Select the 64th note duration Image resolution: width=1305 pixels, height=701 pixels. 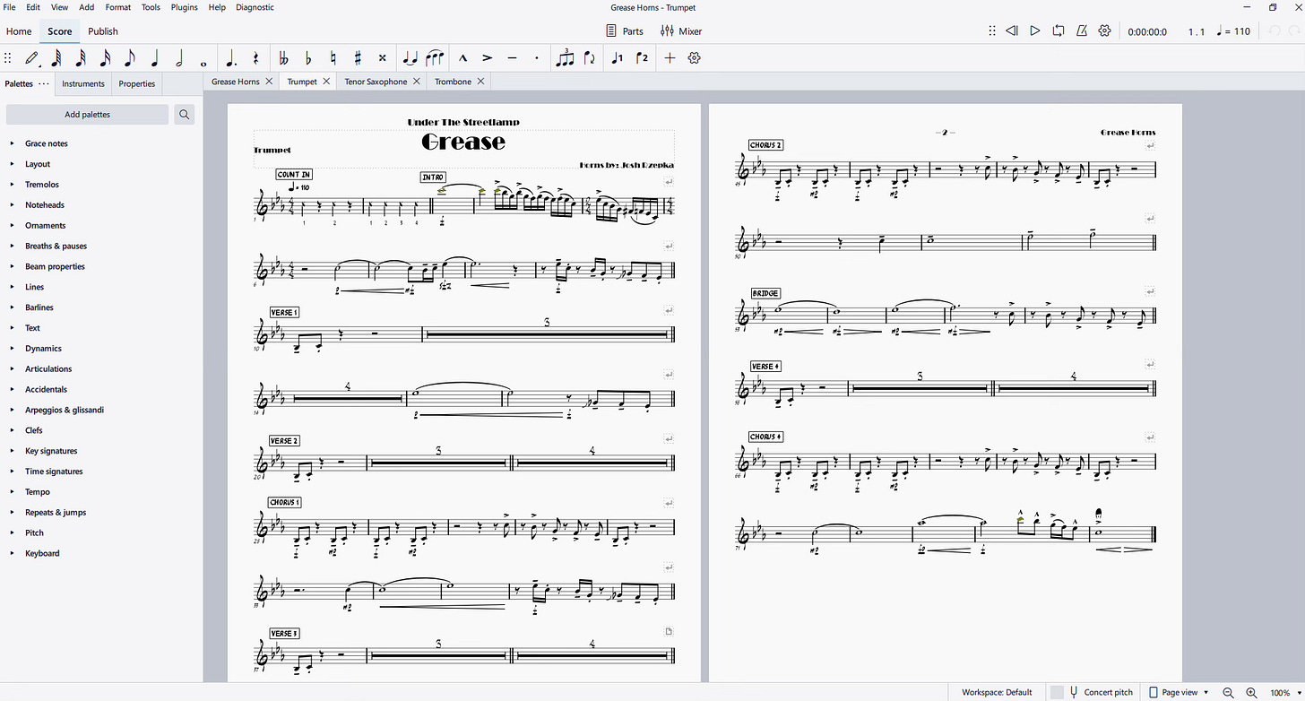56,58
